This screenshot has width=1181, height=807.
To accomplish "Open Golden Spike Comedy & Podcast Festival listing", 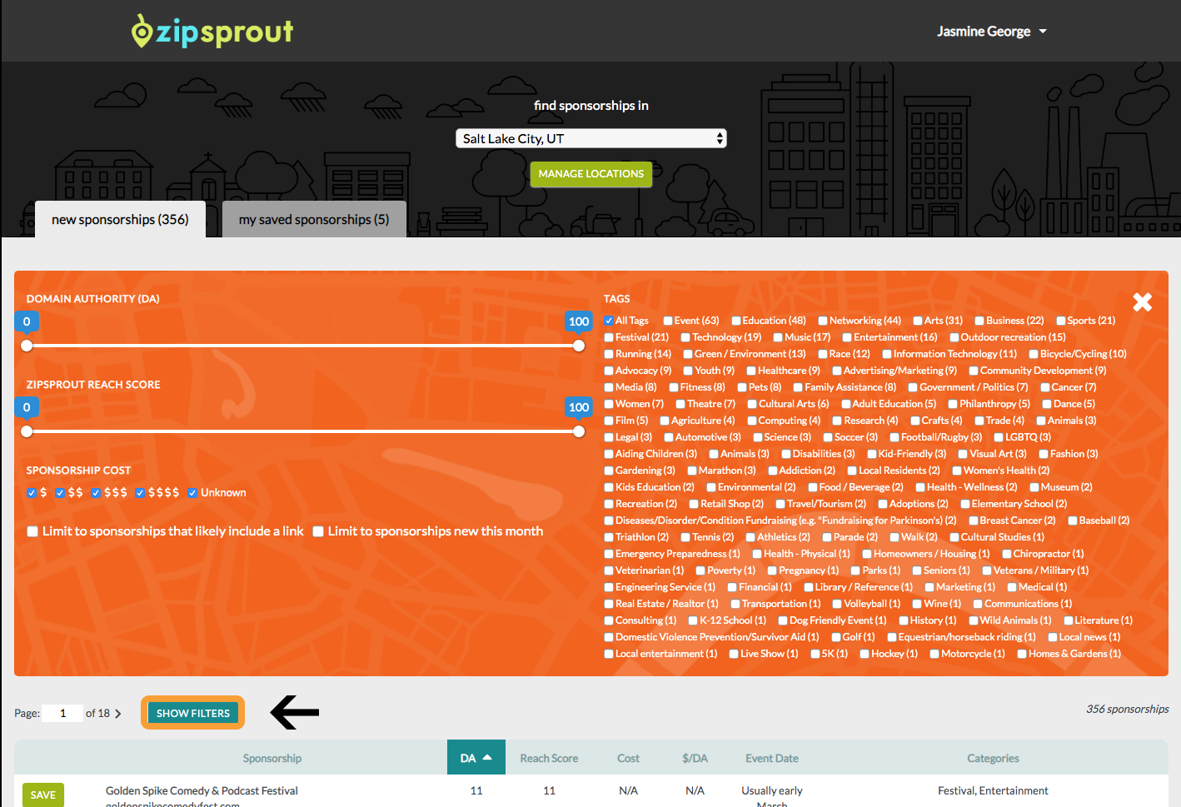I will (202, 790).
